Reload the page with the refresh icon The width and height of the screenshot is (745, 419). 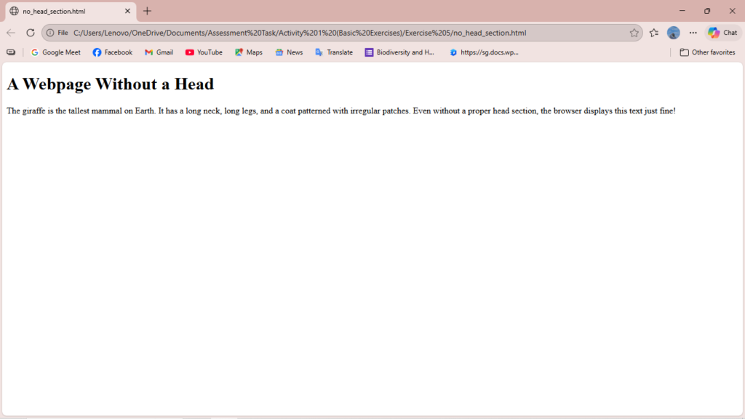[31, 33]
